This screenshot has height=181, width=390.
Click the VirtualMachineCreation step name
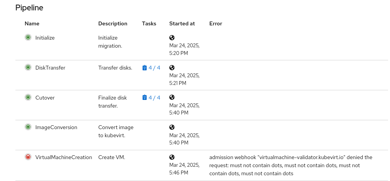(x=63, y=157)
